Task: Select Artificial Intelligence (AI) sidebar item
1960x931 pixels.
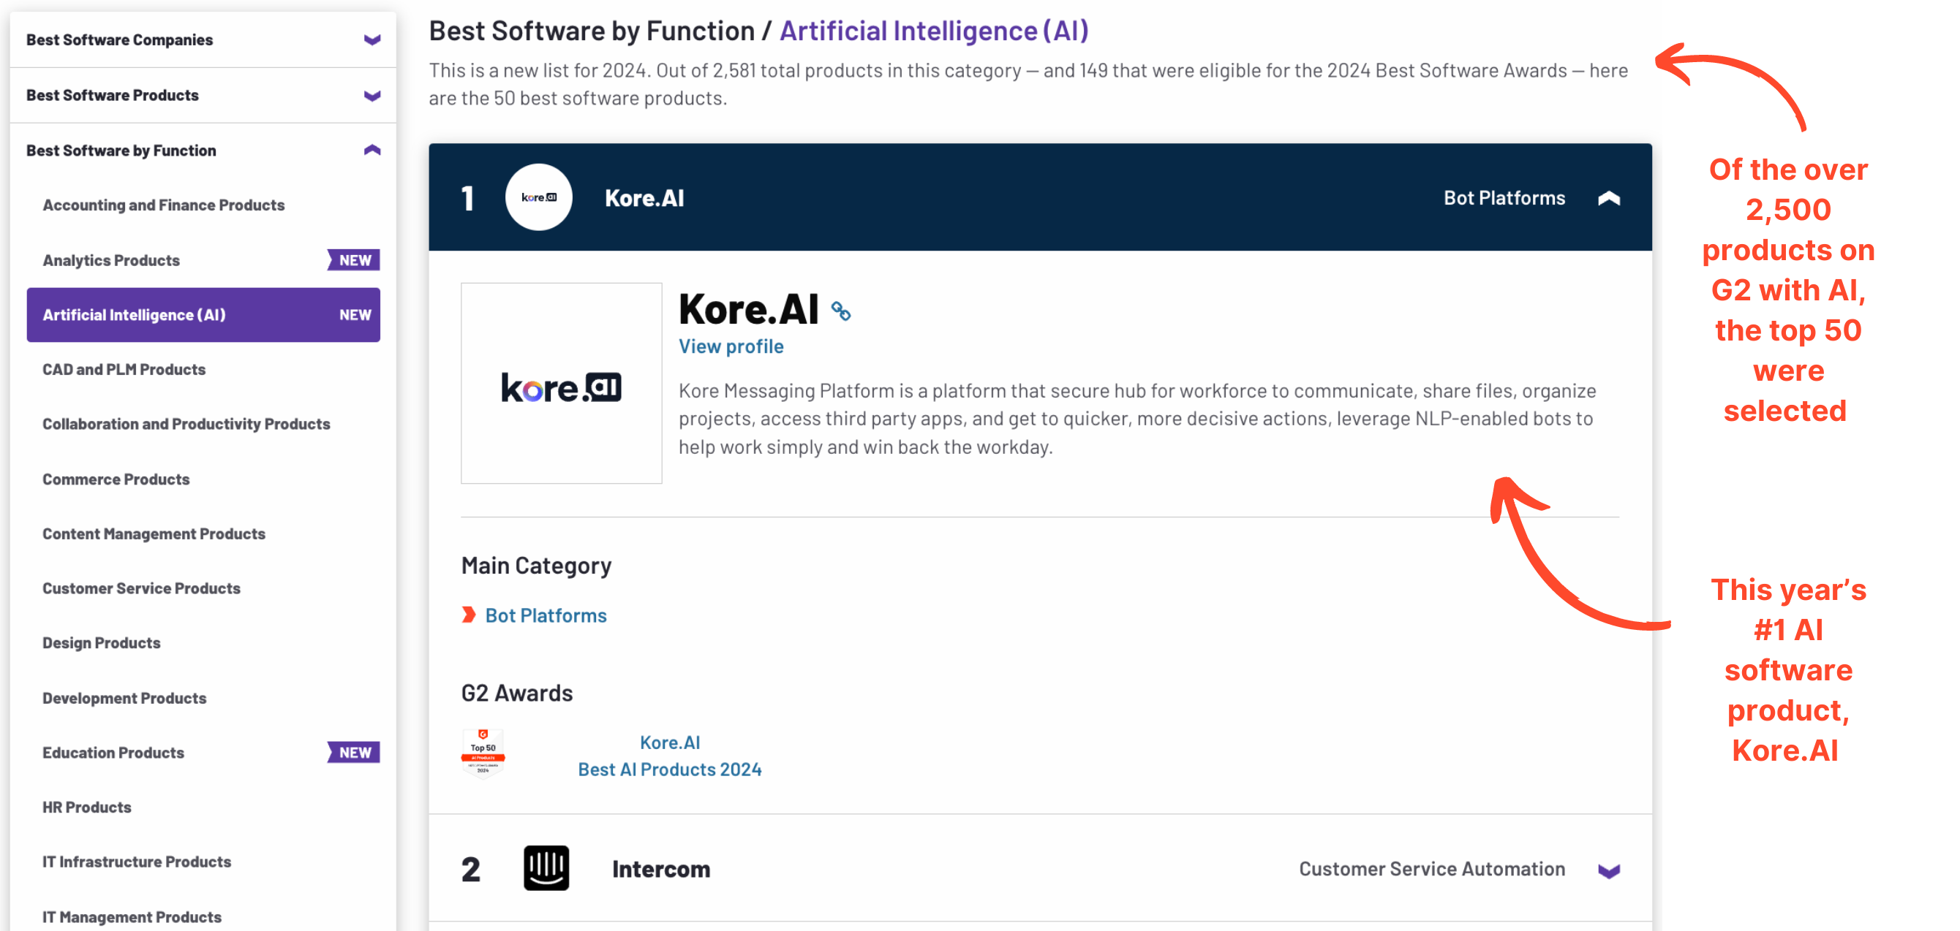Action: point(203,315)
